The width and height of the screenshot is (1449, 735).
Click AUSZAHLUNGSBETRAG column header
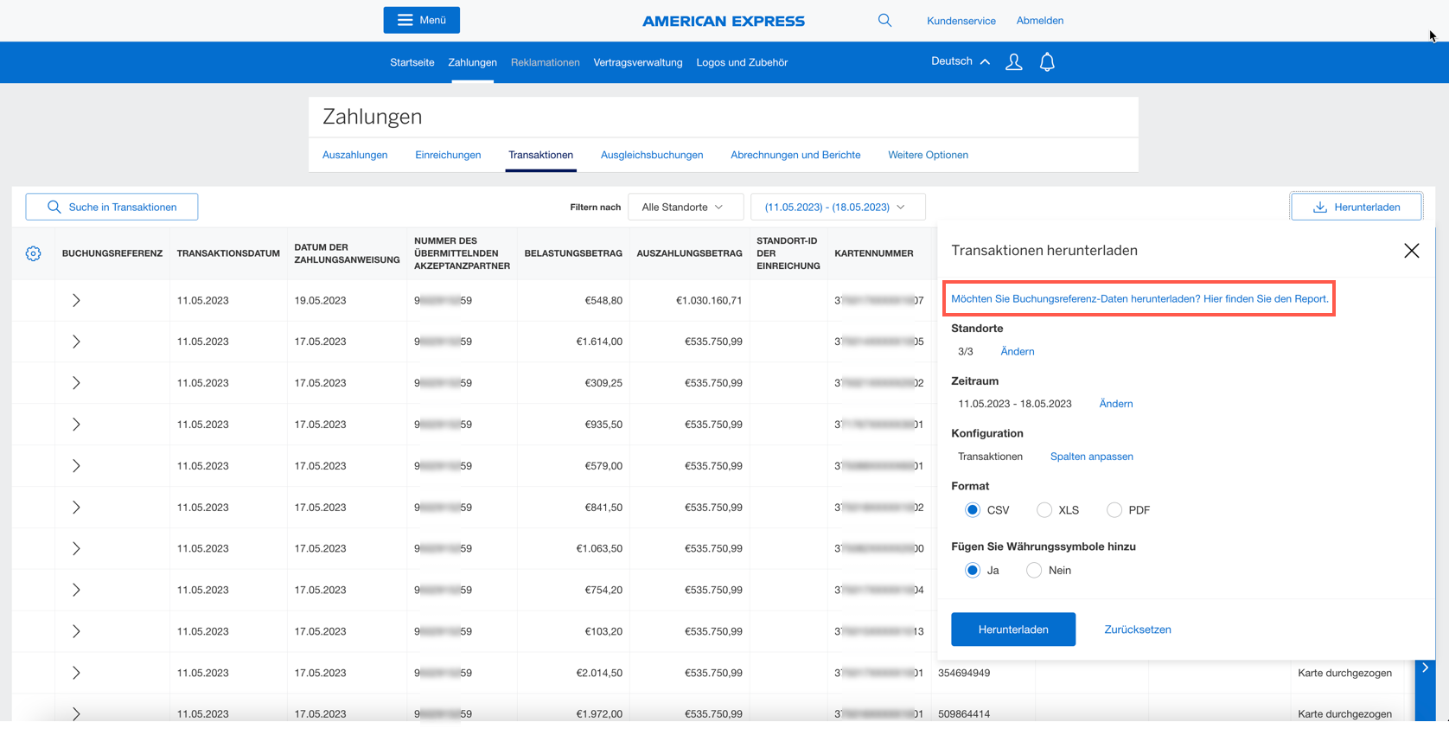coord(689,253)
